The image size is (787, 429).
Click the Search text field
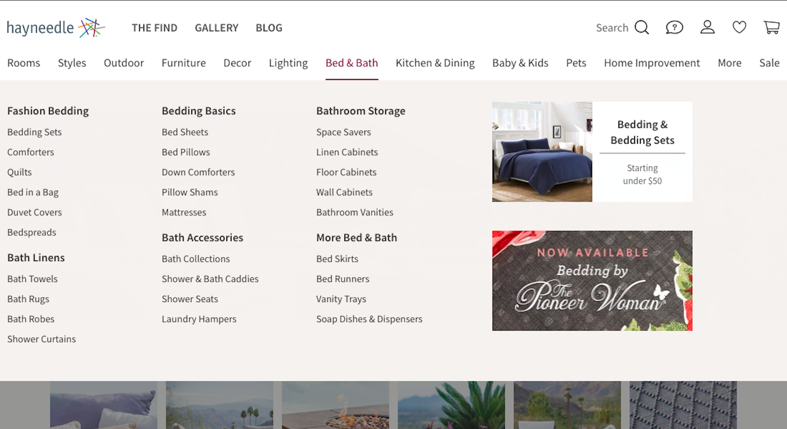[612, 28]
